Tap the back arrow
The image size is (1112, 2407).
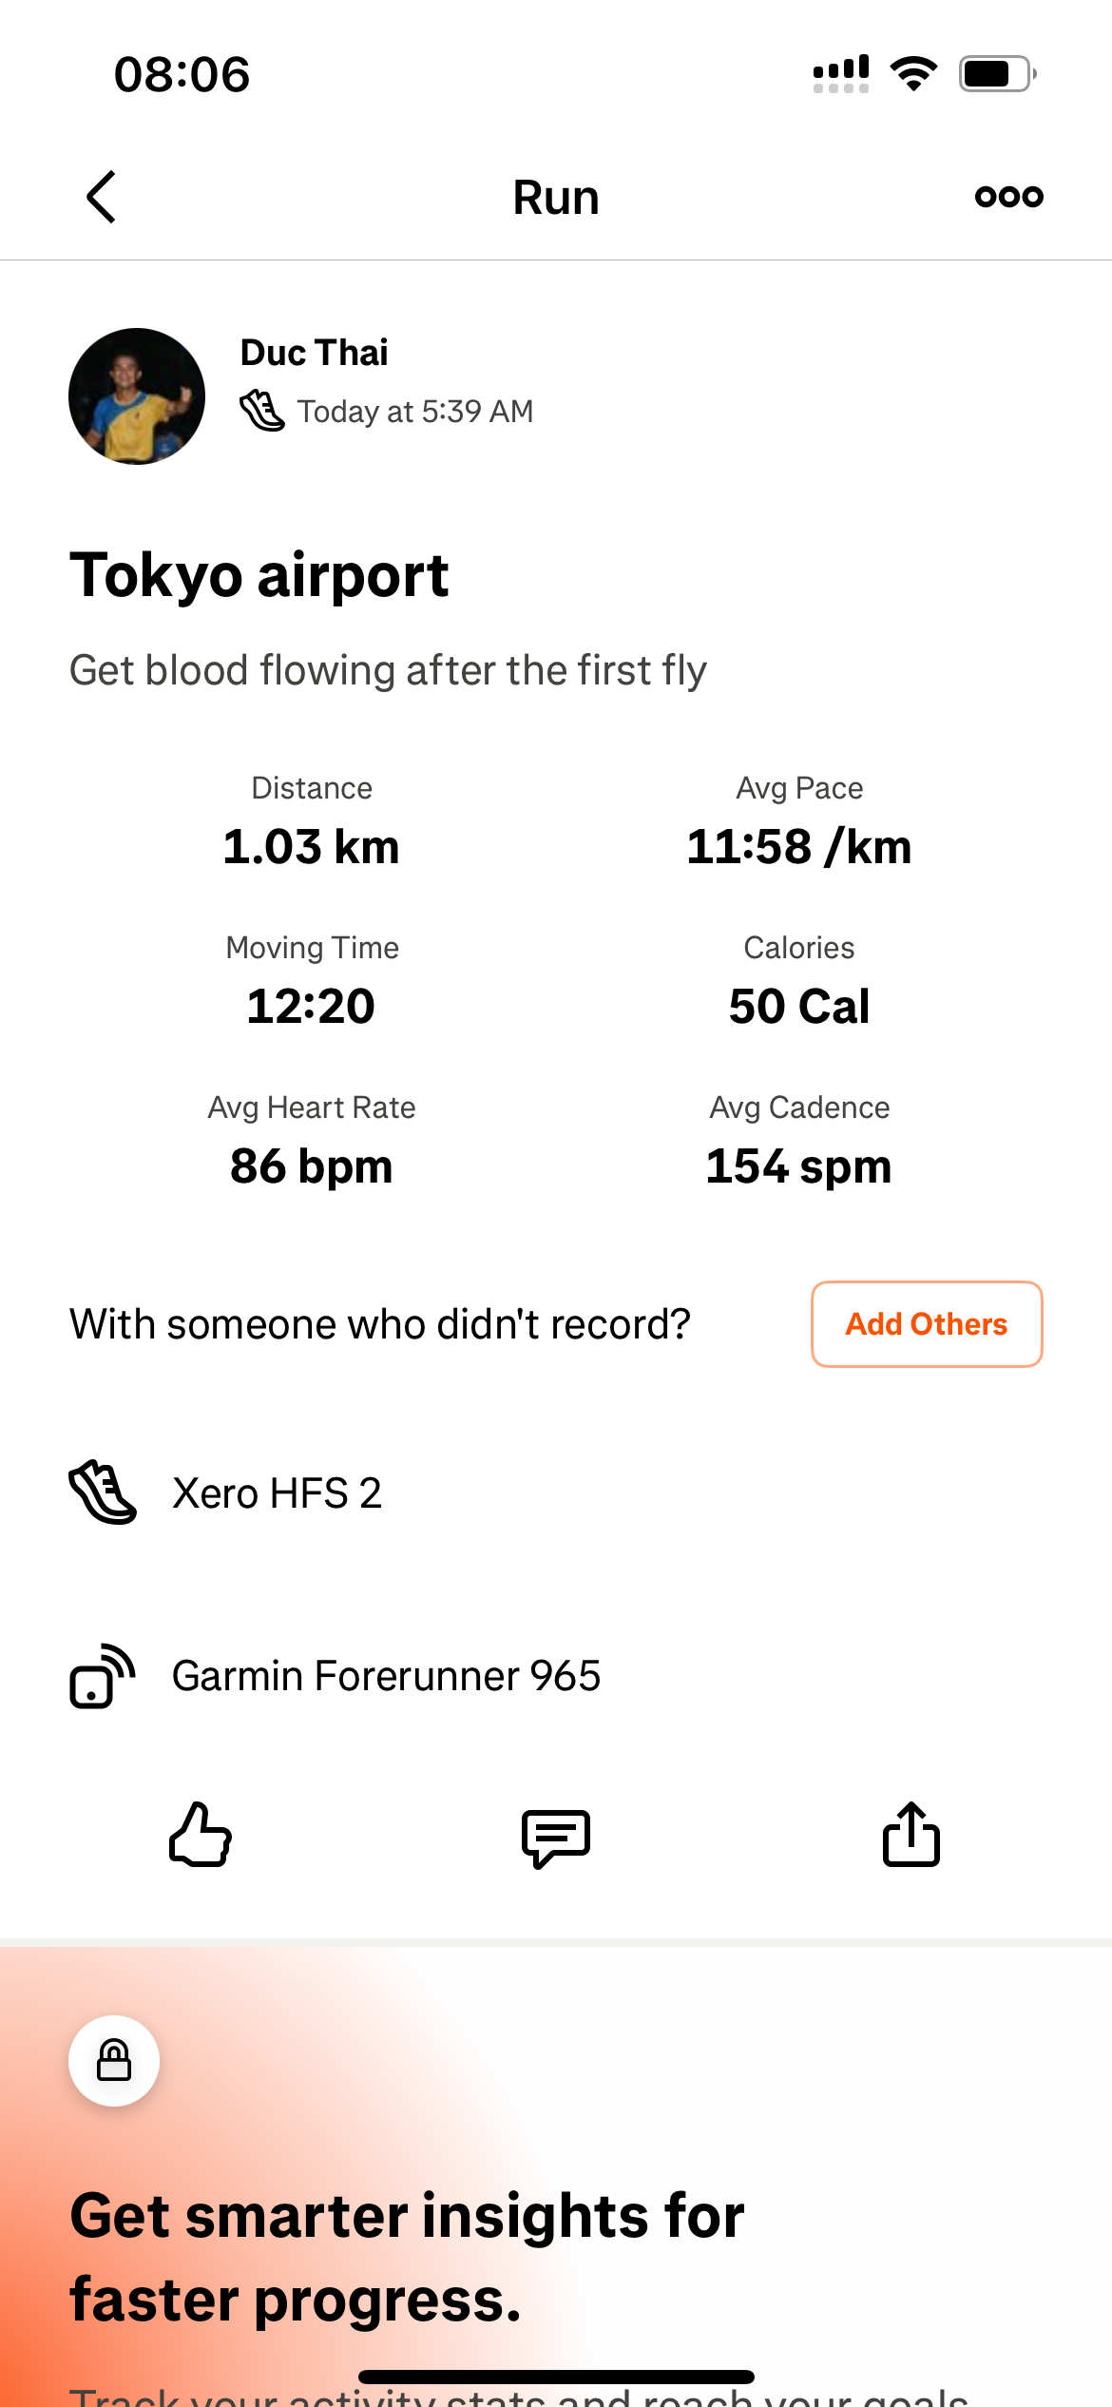pos(102,197)
